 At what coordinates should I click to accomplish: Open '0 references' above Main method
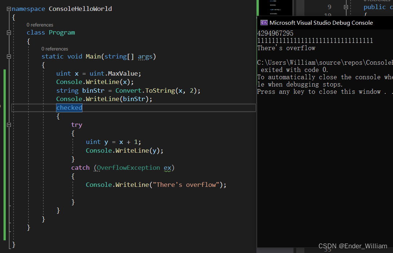tap(55, 49)
